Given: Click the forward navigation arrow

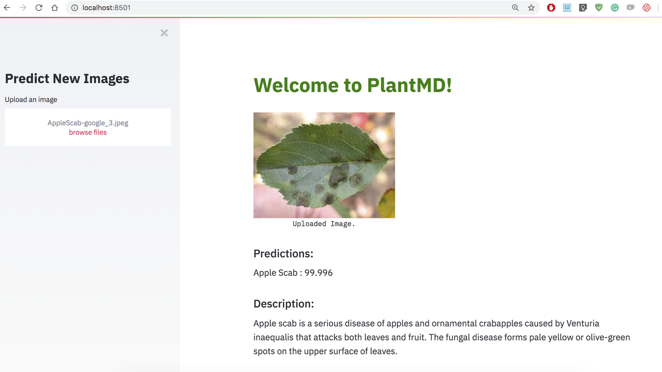Looking at the screenshot, I should (22, 7).
